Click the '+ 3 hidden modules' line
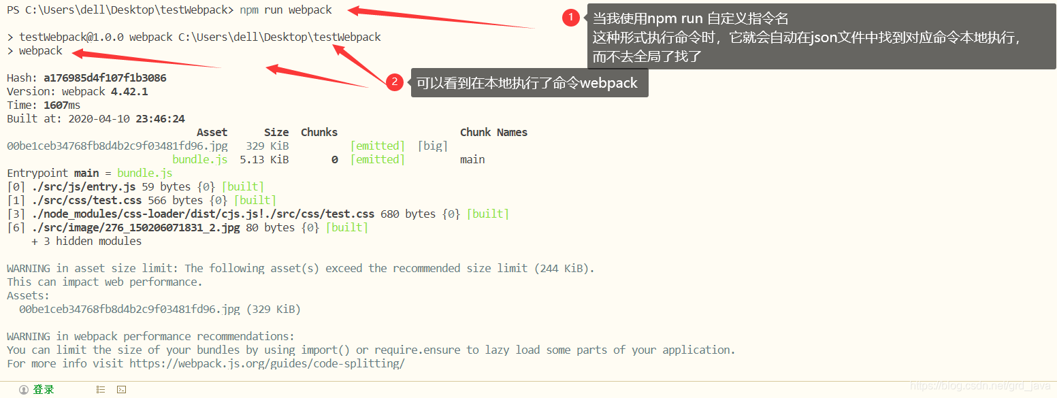Image resolution: width=1057 pixels, height=398 pixels. click(x=86, y=241)
